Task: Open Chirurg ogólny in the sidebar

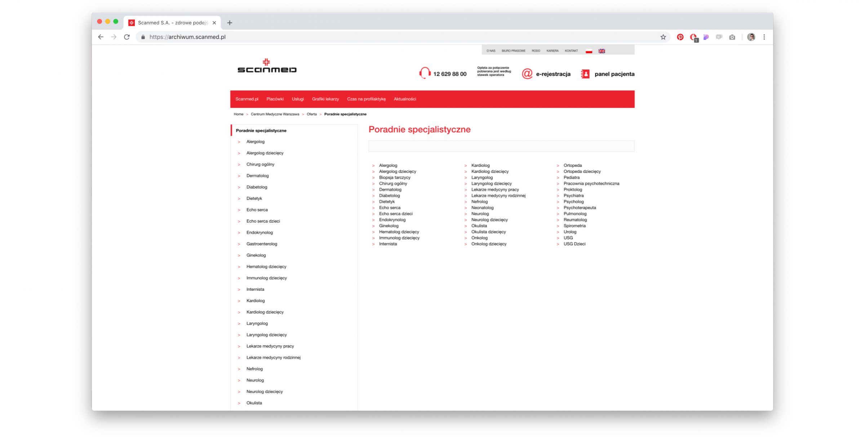Action: pos(260,164)
